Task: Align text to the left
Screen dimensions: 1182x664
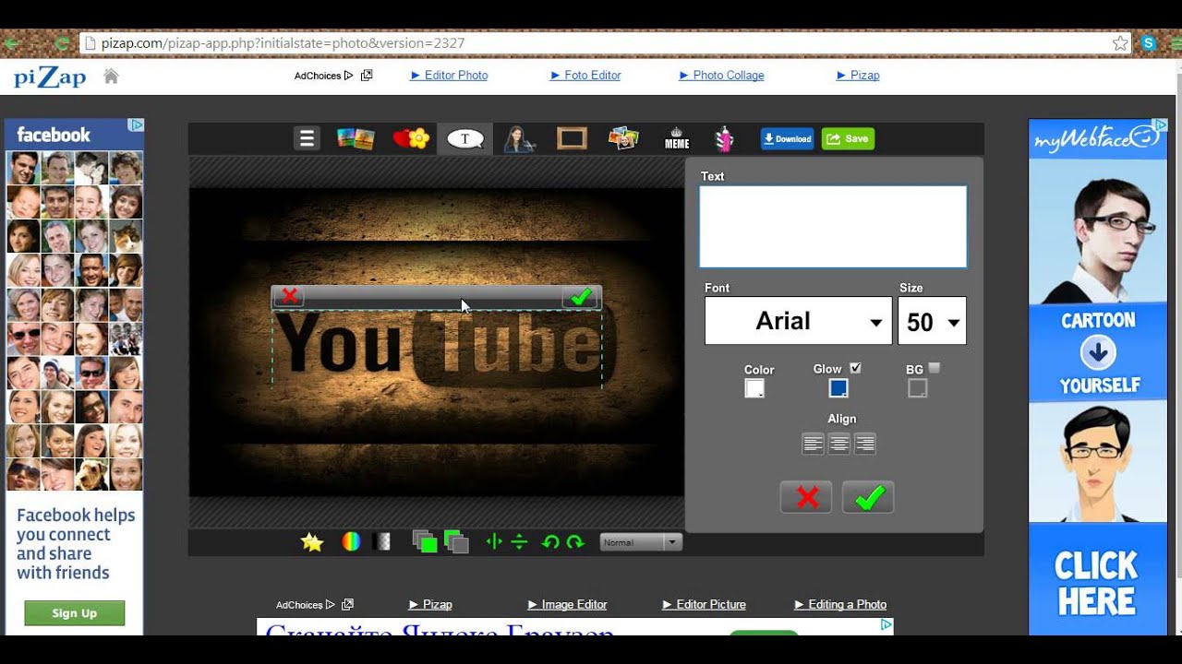Action: (x=813, y=445)
